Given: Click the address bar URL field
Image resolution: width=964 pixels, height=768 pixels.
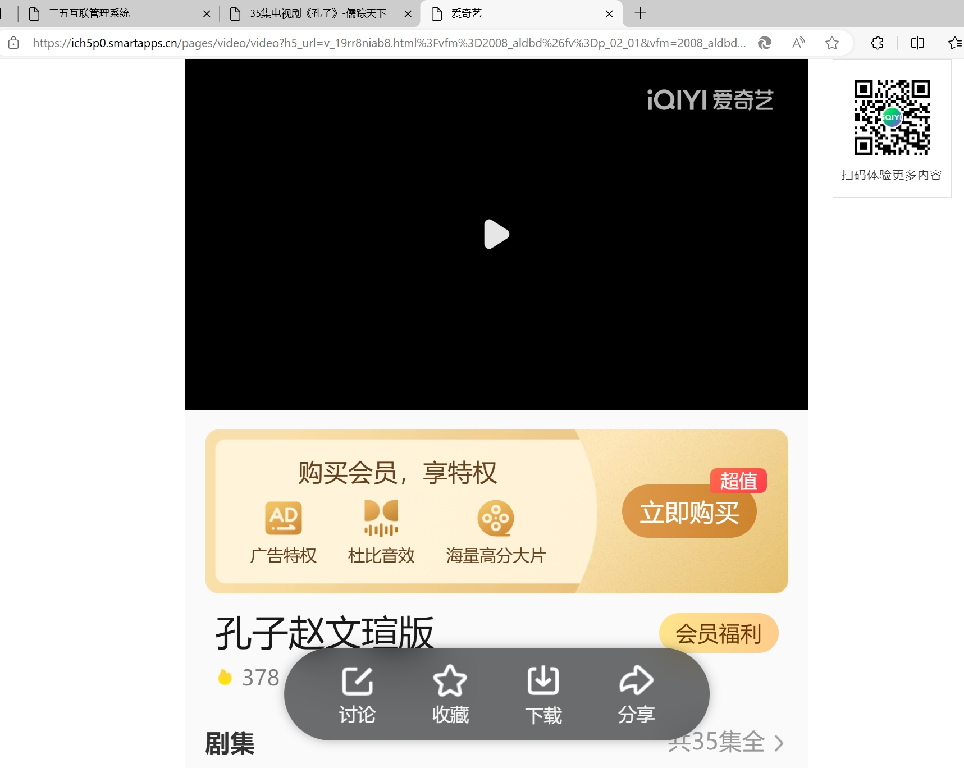Looking at the screenshot, I should click(x=389, y=43).
